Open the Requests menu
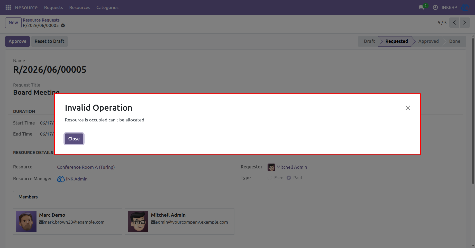 click(53, 7)
